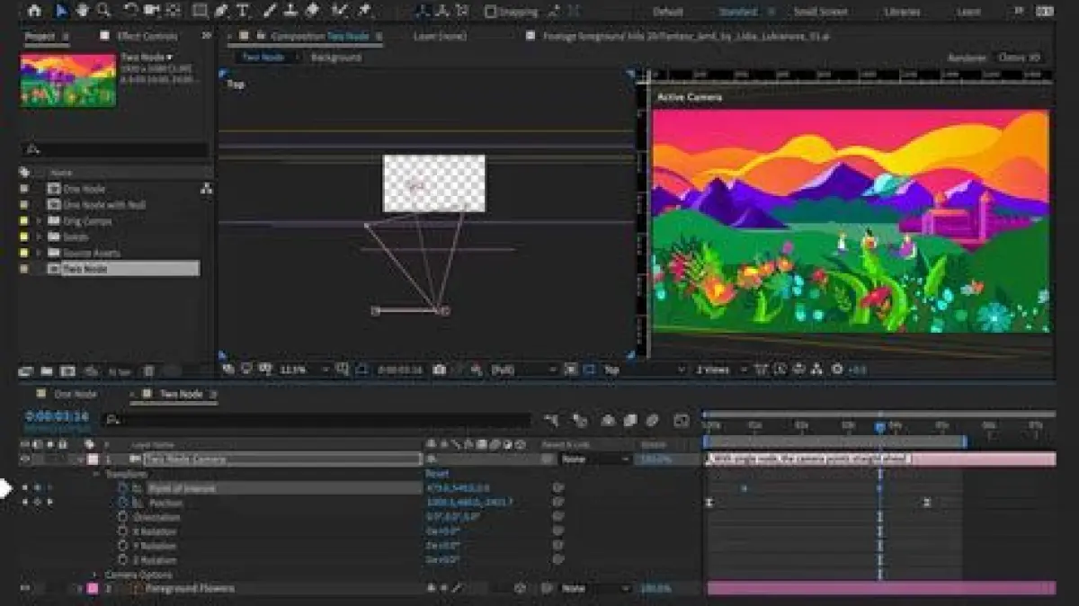The image size is (1079, 606).
Task: Select the Zoom magnifier tool
Action: click(x=103, y=11)
